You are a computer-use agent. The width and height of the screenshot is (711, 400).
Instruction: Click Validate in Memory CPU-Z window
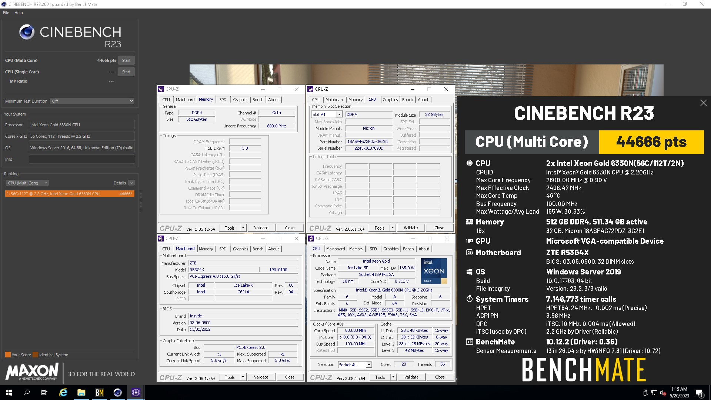point(261,228)
